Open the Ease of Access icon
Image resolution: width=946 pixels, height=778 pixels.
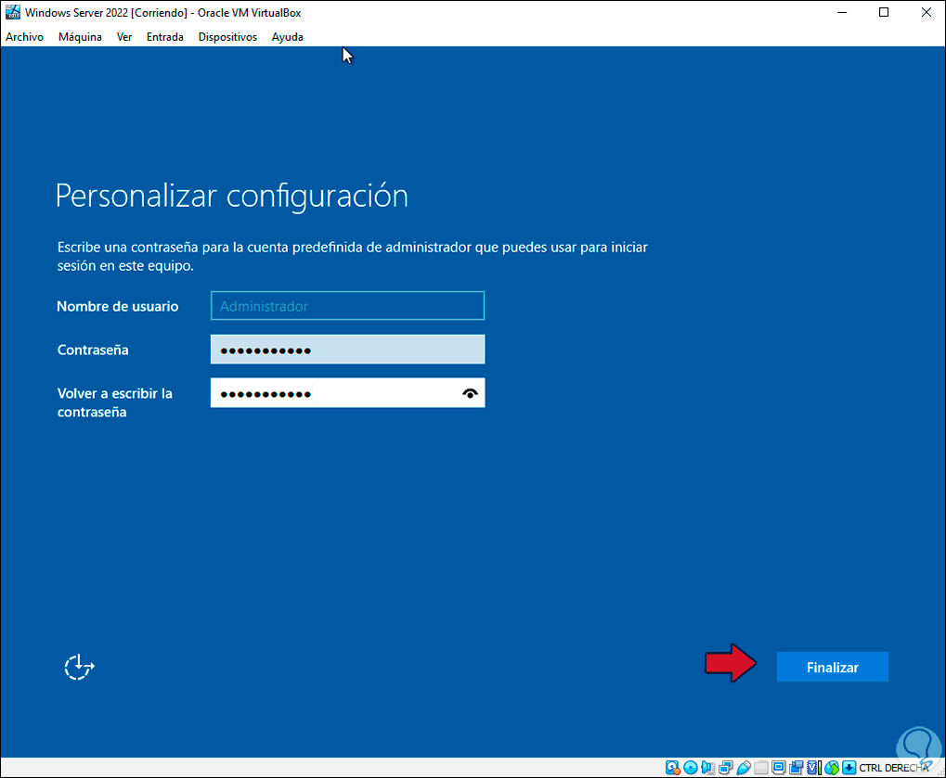click(x=80, y=667)
